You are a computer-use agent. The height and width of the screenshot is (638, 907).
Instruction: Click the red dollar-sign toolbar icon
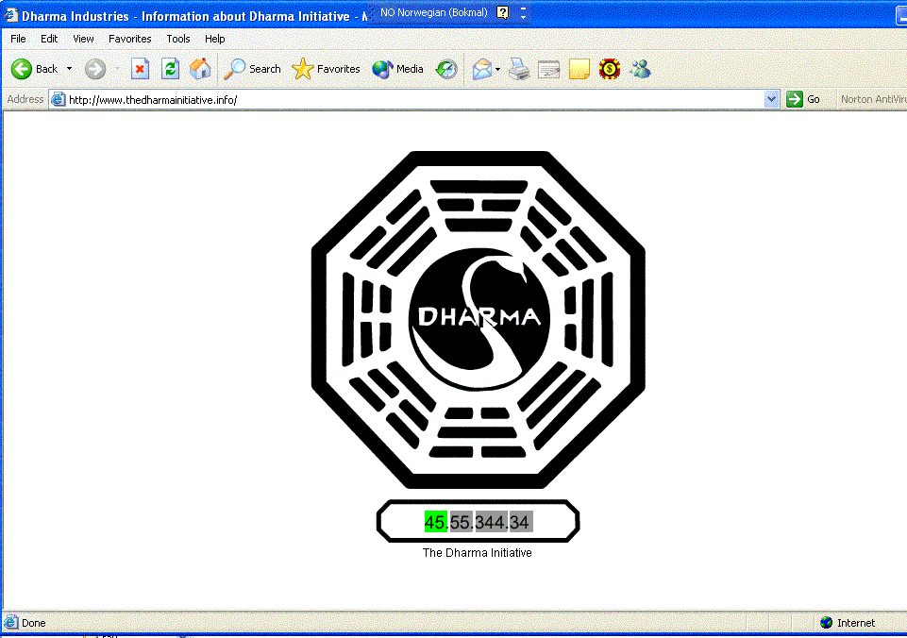[x=610, y=69]
